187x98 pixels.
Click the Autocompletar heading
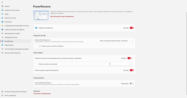point(38,53)
